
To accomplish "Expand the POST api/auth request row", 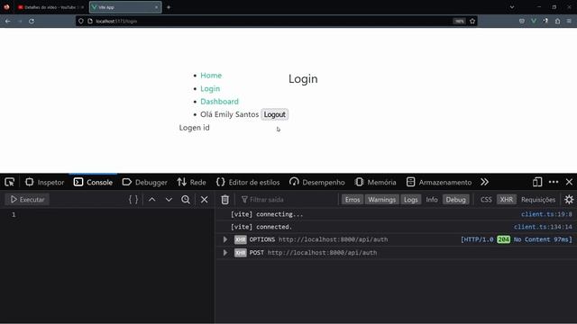I will coord(225,253).
